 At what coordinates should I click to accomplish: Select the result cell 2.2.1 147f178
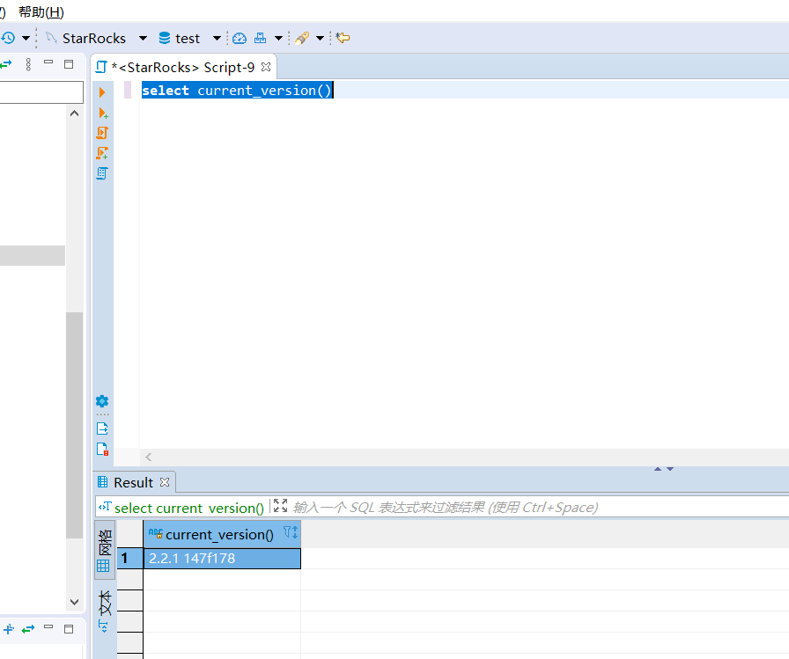tap(222, 558)
